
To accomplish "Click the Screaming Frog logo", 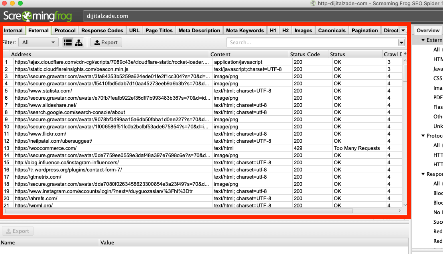I will [x=37, y=16].
